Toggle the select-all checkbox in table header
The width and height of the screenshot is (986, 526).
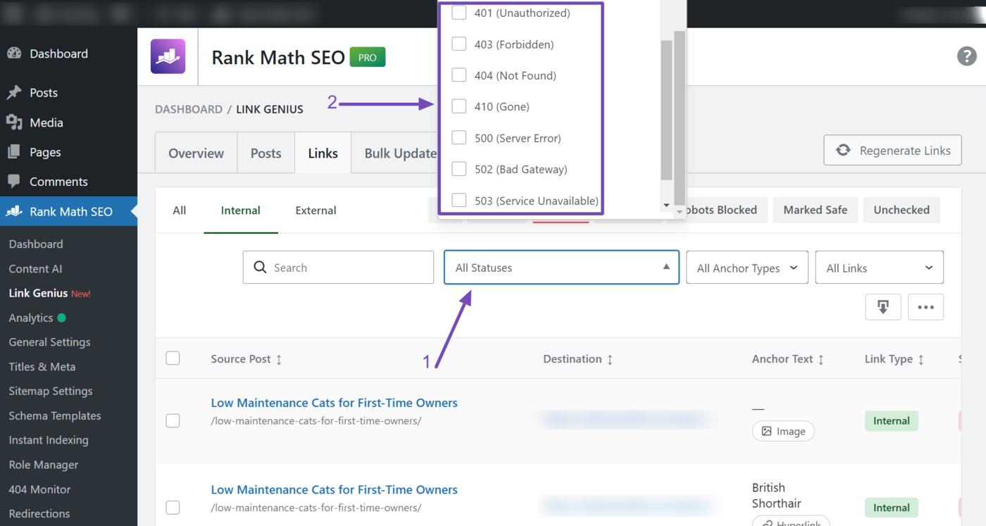[173, 358]
